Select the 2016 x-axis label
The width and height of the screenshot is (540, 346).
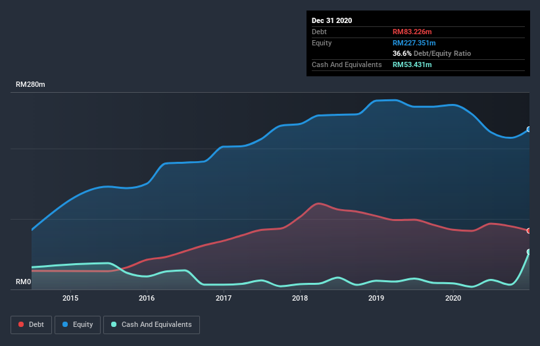pos(147,298)
